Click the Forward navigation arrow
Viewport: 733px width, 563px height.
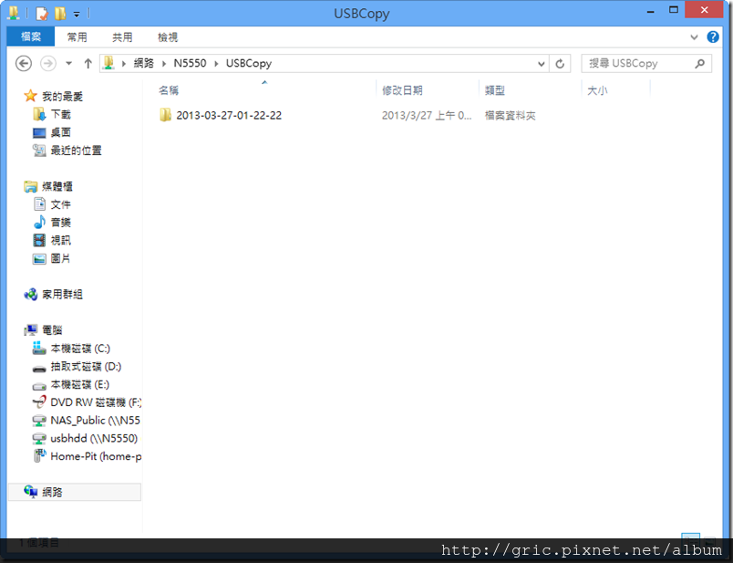point(48,63)
